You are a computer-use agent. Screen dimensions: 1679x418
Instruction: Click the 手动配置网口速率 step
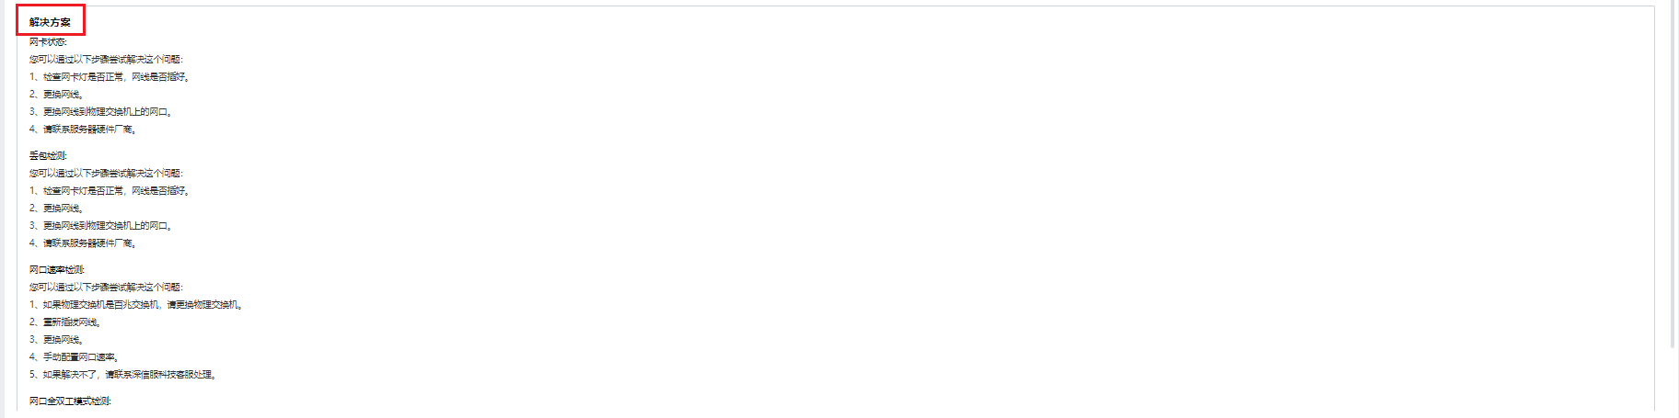tap(75, 357)
